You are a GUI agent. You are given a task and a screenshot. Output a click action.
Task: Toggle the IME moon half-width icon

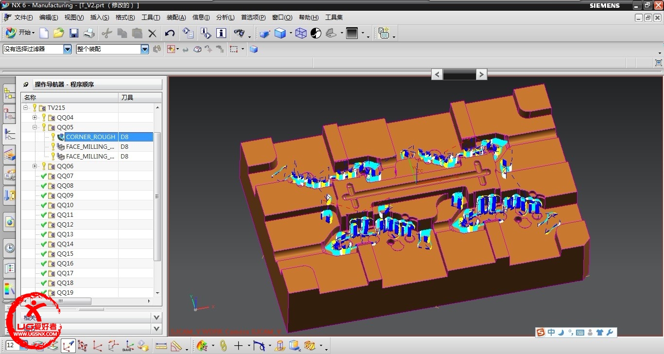point(561,333)
